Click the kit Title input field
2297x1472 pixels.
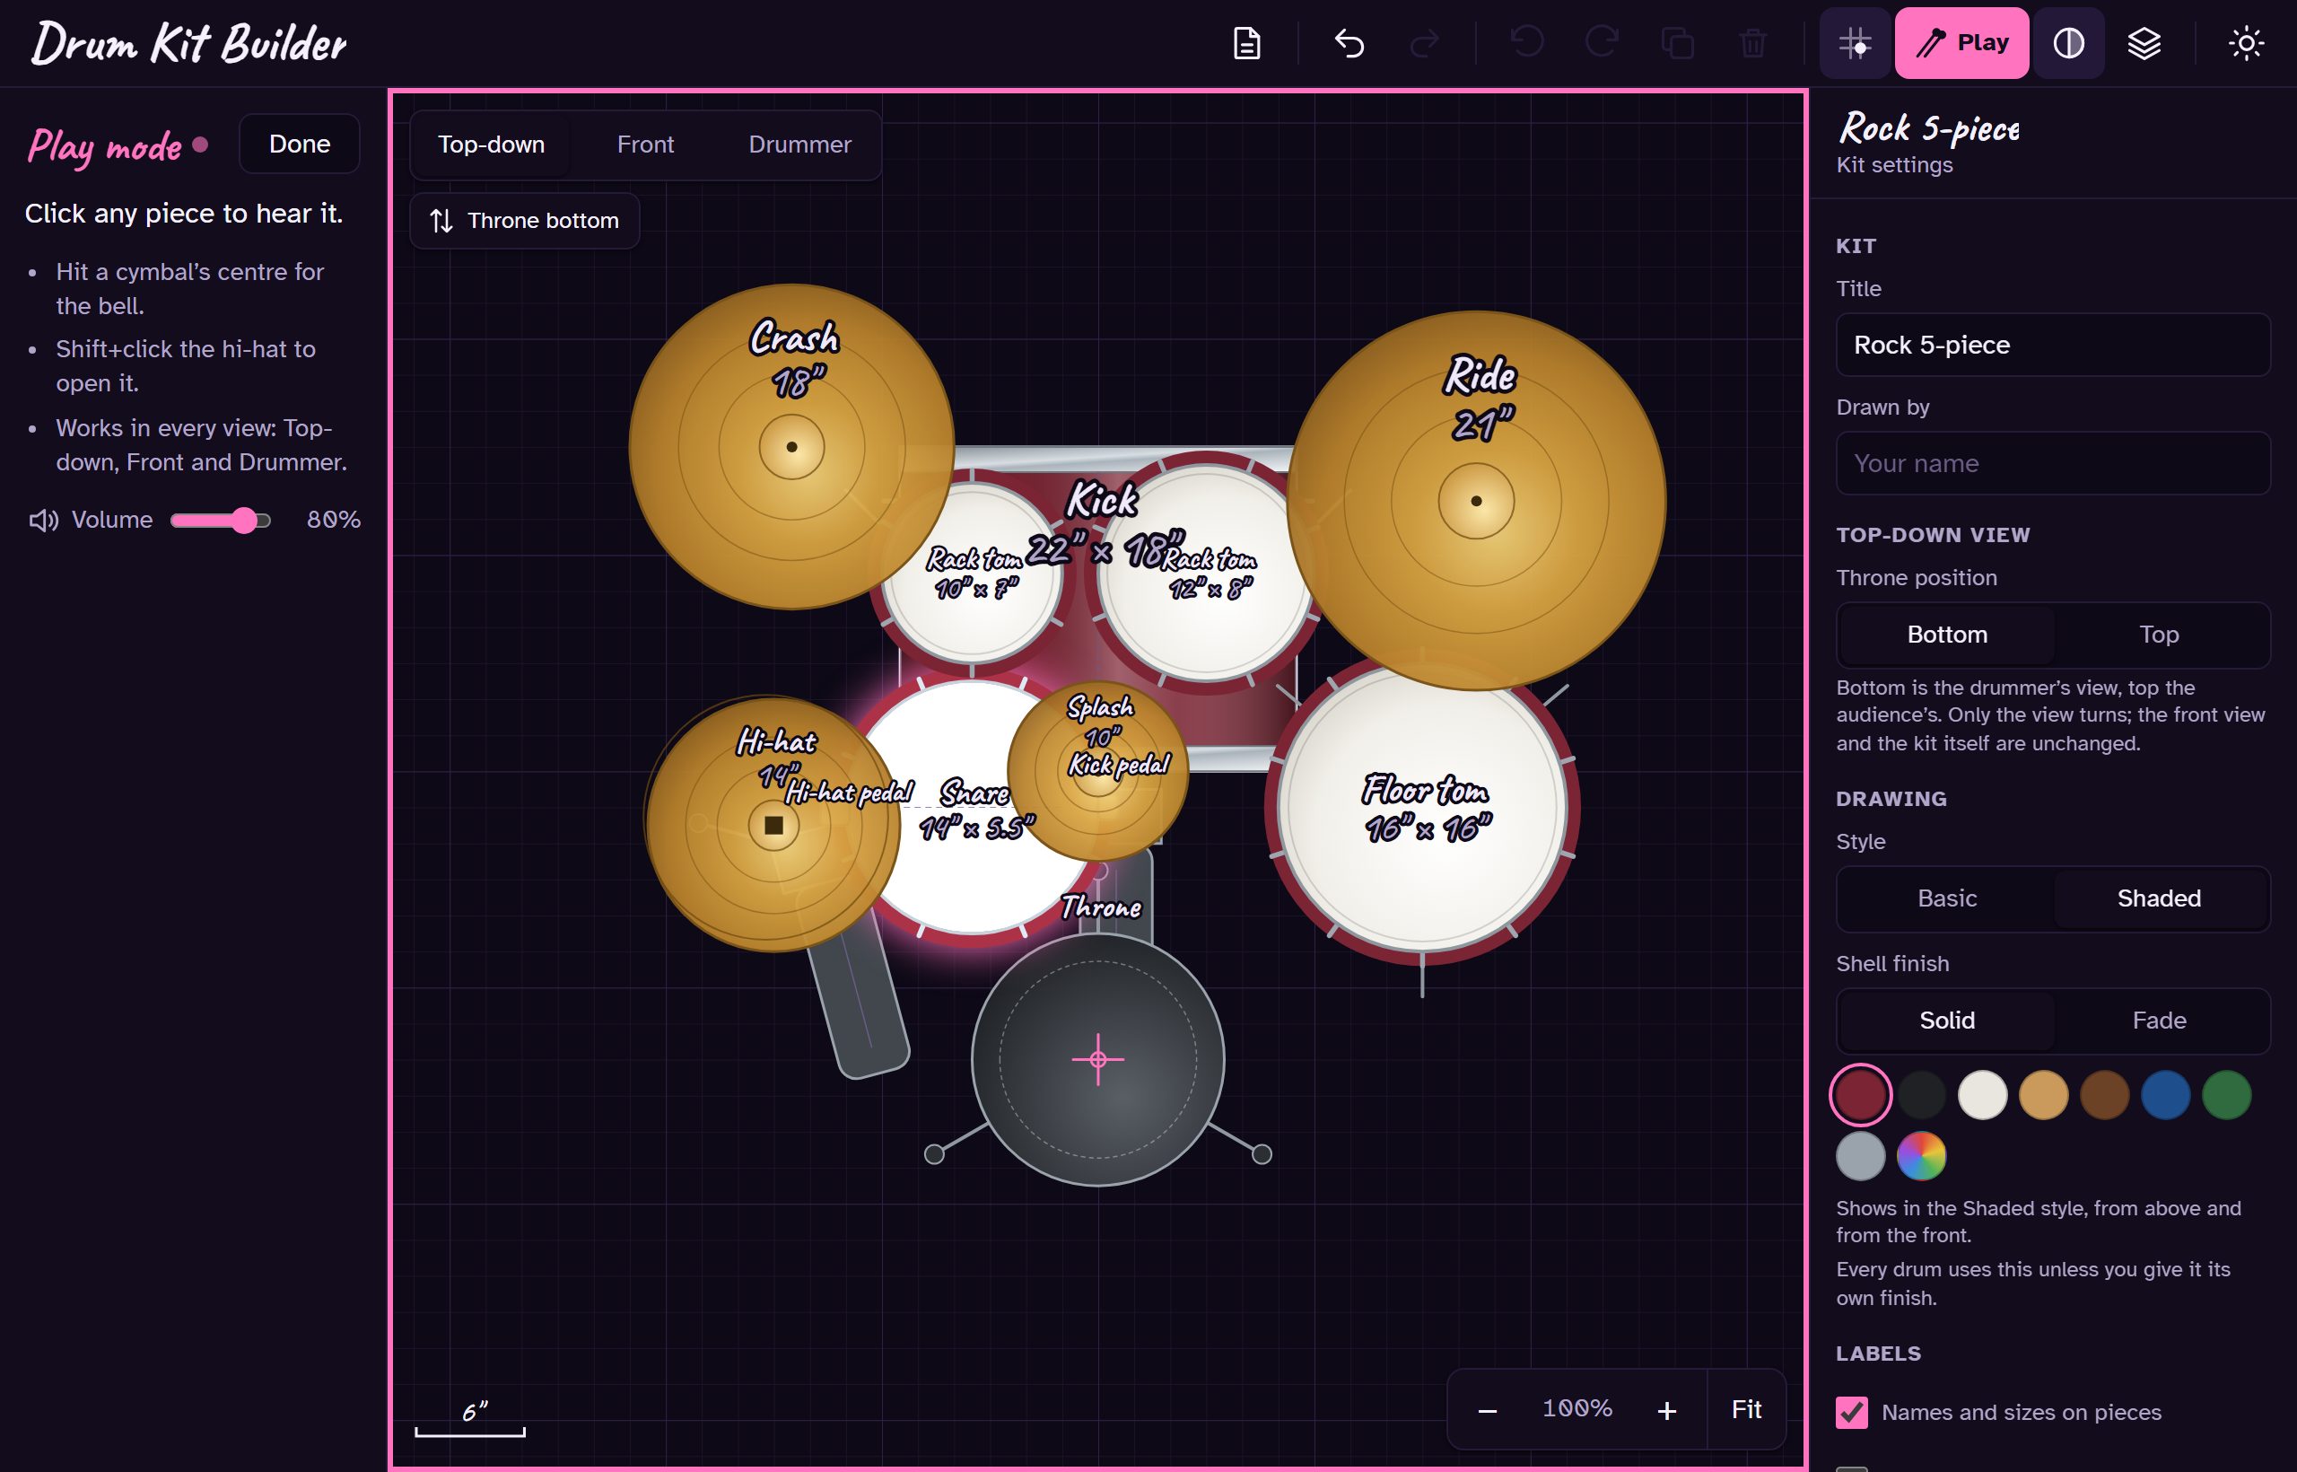[2053, 345]
